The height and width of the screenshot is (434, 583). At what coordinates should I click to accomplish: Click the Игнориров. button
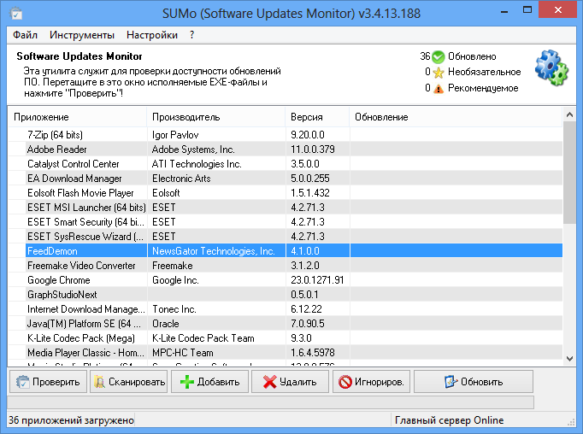371,382
